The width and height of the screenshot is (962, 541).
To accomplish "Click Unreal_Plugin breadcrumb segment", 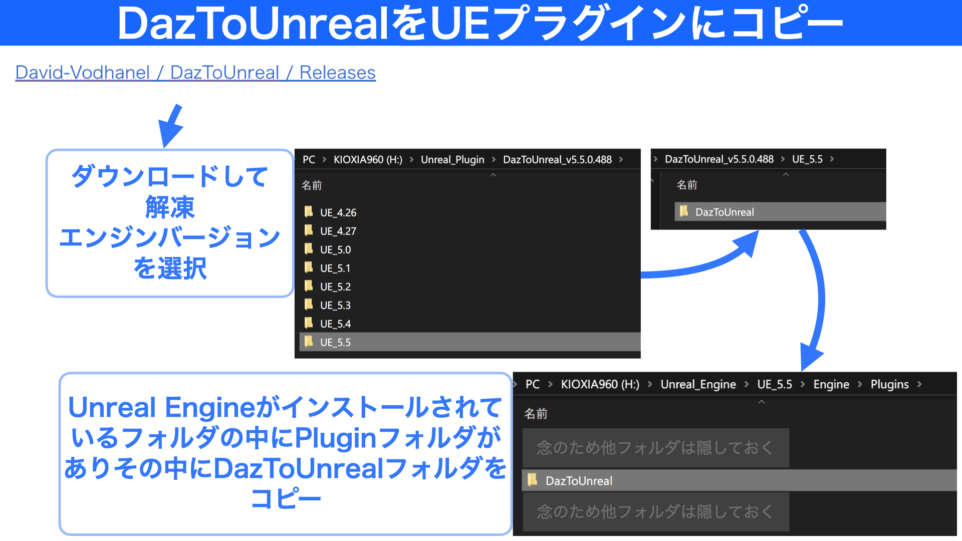I will click(452, 159).
